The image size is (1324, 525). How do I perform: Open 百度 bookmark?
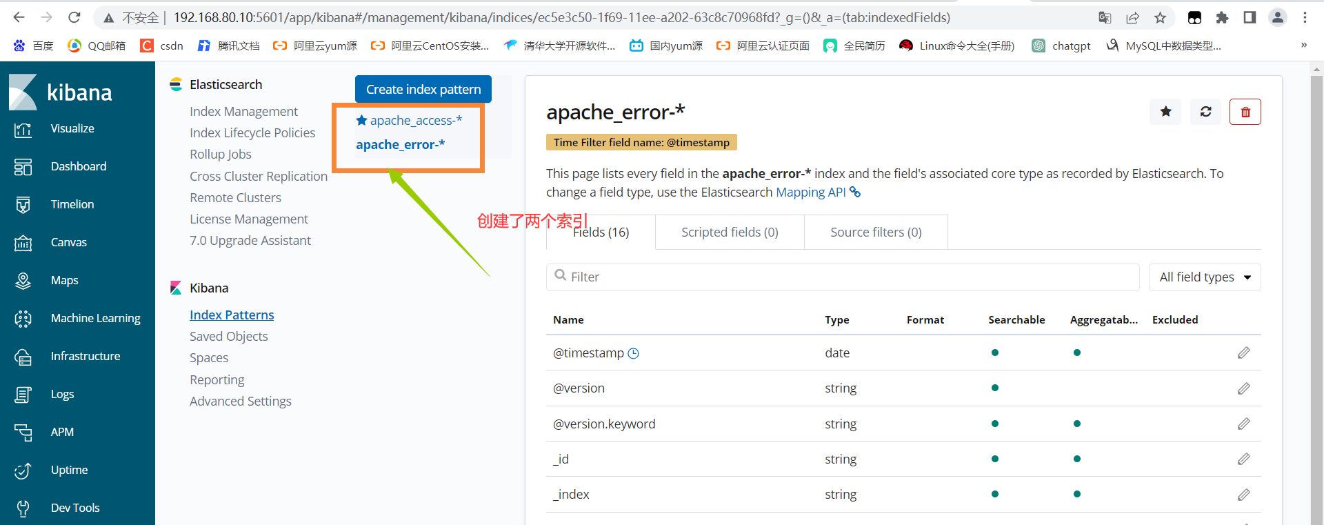click(33, 46)
